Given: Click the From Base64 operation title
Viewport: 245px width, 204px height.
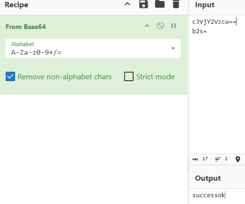Looking at the screenshot, I should pos(25,27).
